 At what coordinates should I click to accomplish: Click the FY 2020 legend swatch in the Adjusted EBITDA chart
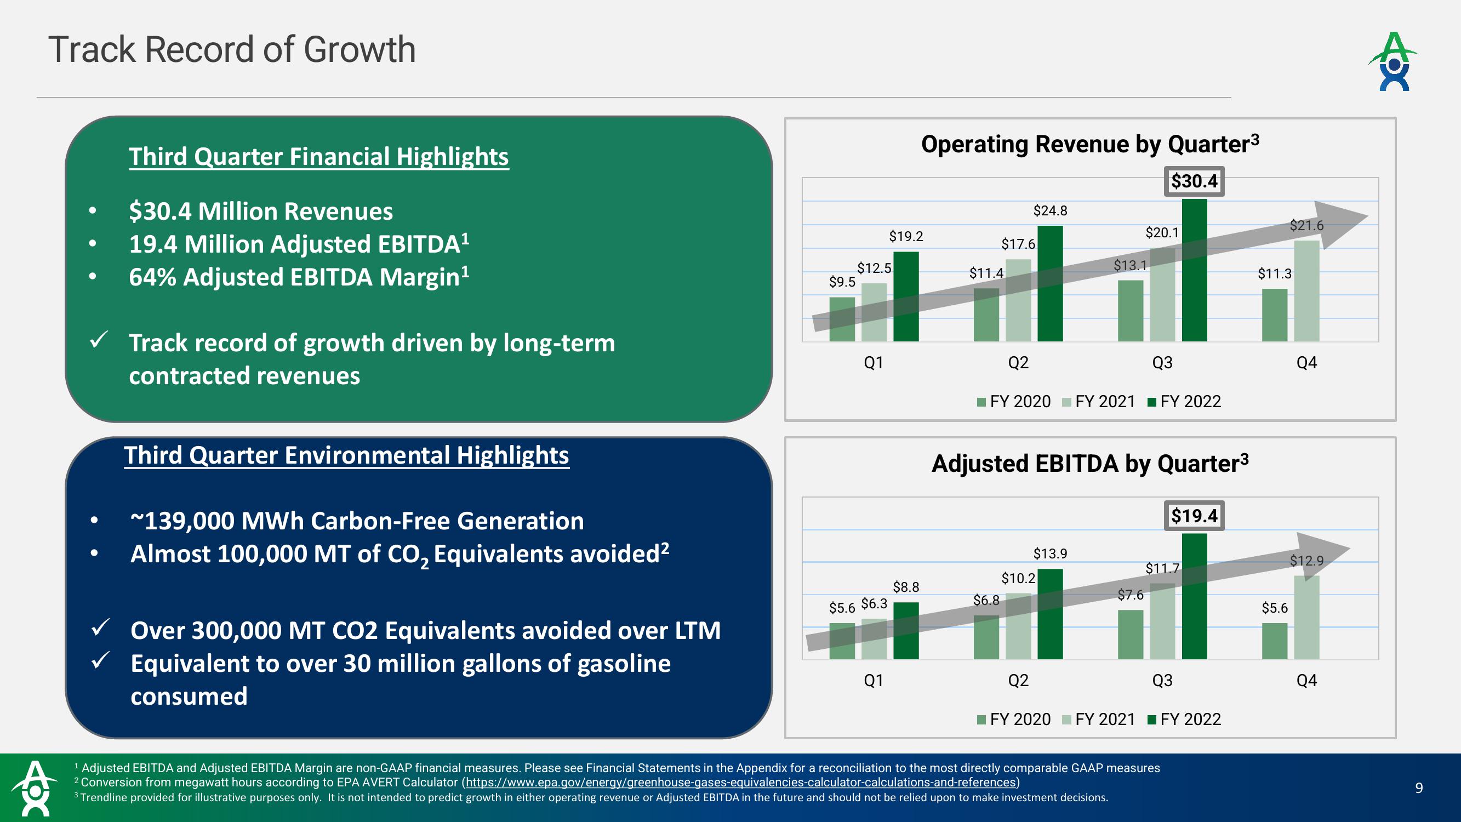[981, 720]
